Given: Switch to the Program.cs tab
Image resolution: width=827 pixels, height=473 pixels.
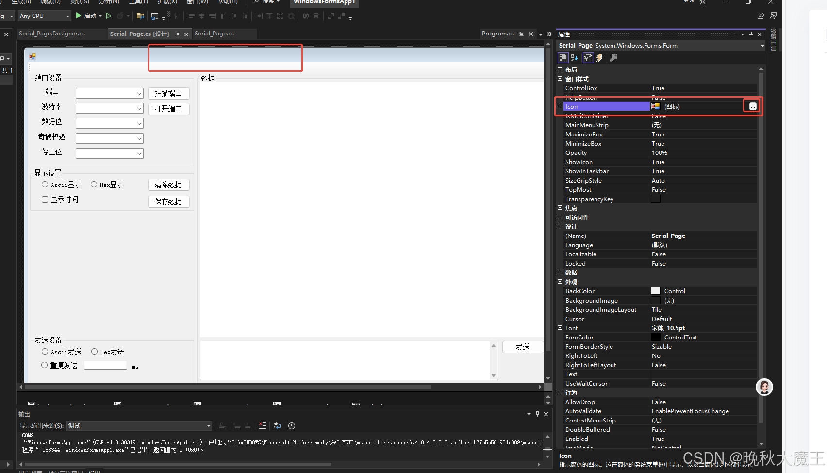Looking at the screenshot, I should pos(497,34).
